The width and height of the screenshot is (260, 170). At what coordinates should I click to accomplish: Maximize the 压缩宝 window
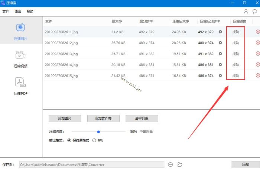244,3
